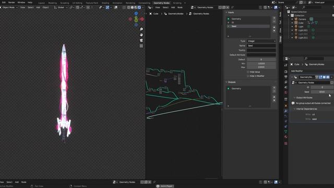Toggle modifier on-cage funnel icon
This screenshot has height=188, width=334.
coord(317,77)
